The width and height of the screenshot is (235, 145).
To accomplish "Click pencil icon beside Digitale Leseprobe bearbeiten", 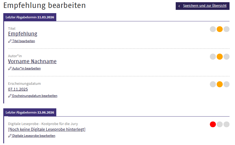I will [10, 136].
